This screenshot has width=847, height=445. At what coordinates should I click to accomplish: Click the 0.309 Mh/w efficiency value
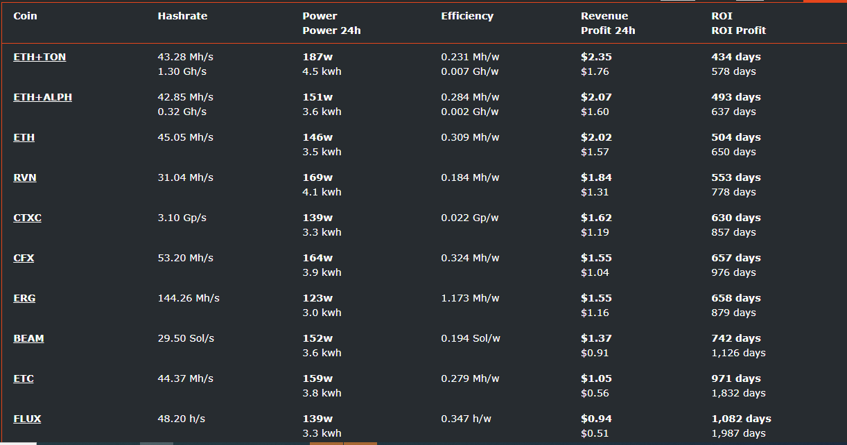470,137
